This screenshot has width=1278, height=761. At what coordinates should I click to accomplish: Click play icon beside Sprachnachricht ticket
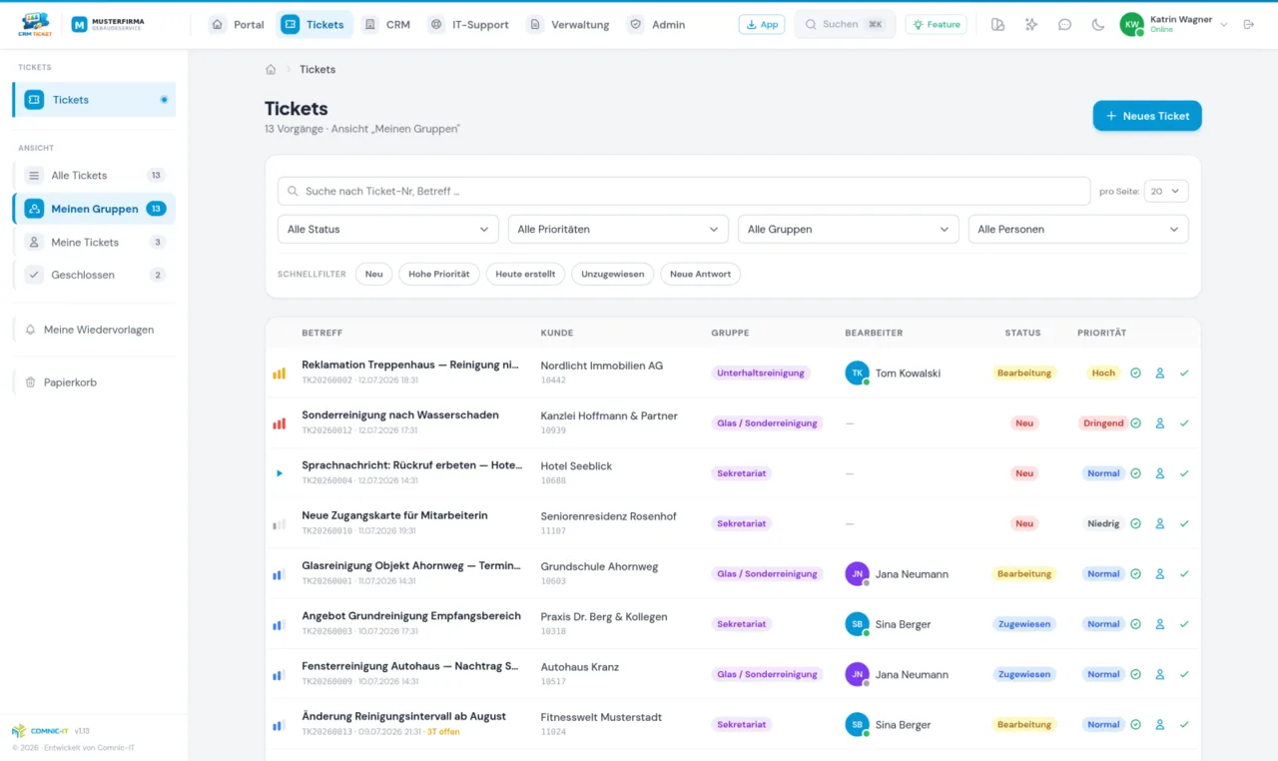point(280,473)
